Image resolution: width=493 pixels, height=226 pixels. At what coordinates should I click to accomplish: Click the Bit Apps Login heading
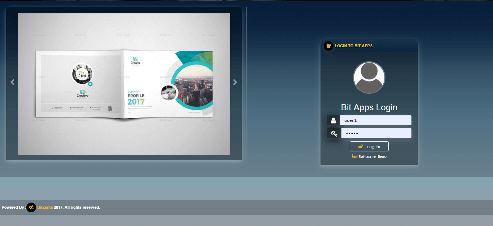pyautogui.click(x=369, y=107)
